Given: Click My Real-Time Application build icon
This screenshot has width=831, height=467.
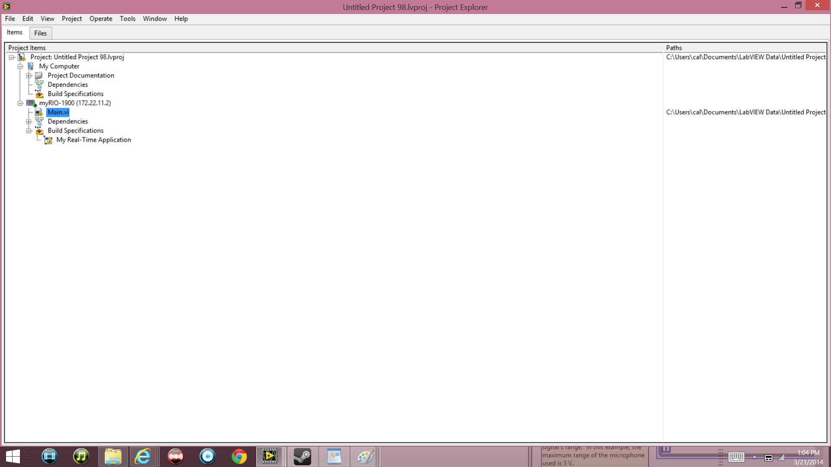Looking at the screenshot, I should 48,140.
